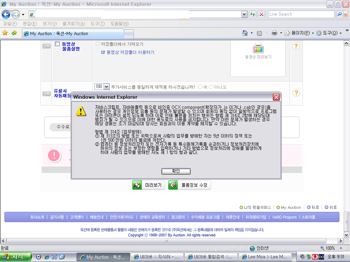Click the blue-yellow tray icon by the clock
The width and height of the screenshot is (350, 262).
tap(321, 257)
